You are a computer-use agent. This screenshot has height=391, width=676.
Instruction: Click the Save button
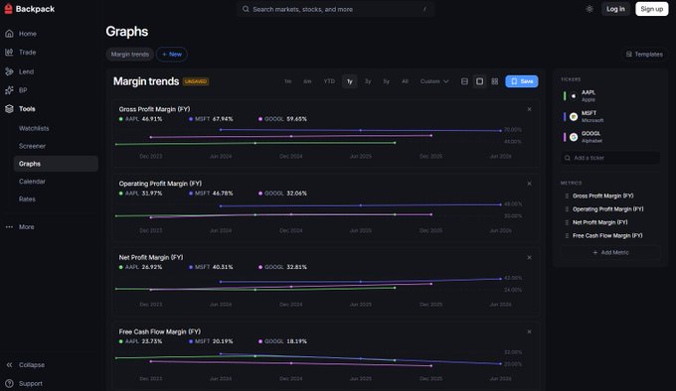point(522,81)
